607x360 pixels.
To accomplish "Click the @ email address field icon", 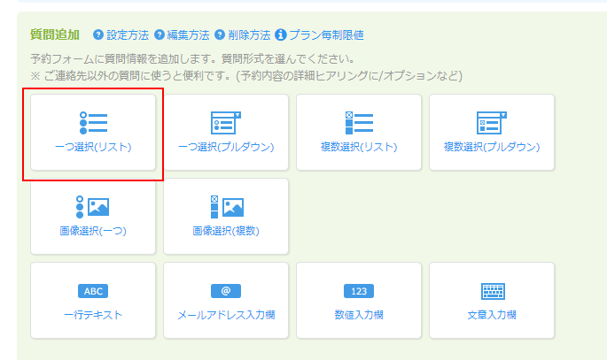I will tap(226, 291).
